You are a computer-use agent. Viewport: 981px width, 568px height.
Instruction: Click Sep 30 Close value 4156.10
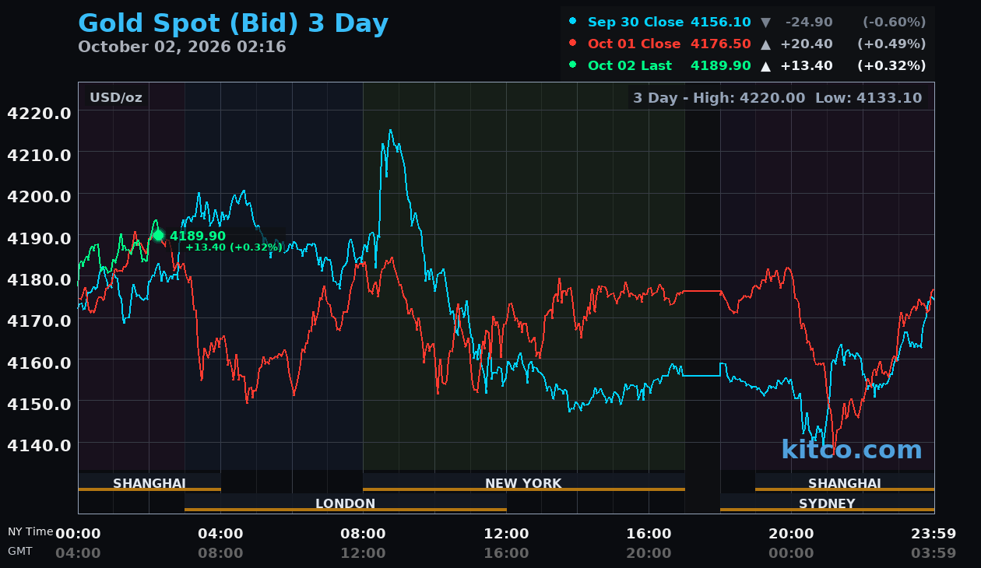(x=721, y=22)
